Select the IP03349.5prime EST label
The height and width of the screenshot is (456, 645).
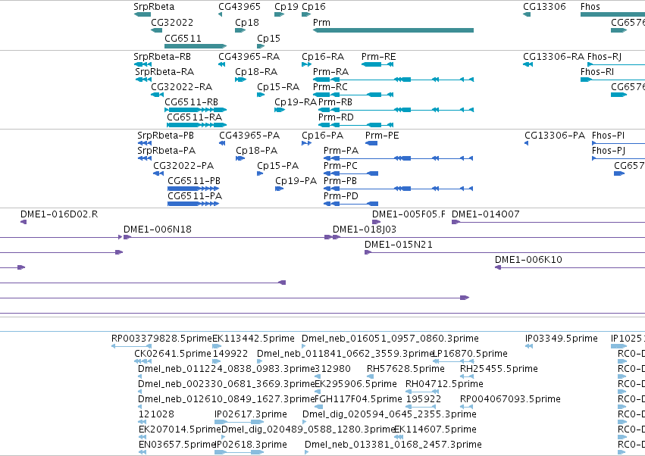click(561, 339)
